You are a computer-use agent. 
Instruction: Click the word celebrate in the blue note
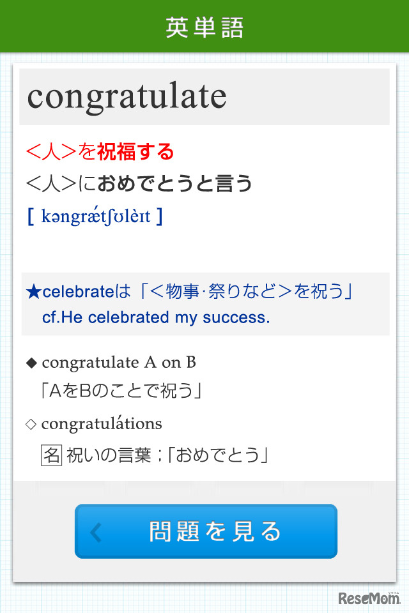click(78, 292)
